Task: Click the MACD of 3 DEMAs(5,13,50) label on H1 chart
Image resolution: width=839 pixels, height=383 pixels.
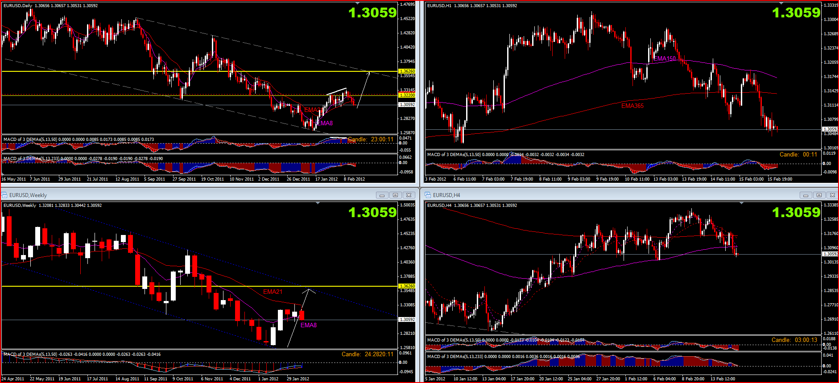Action: [453, 155]
